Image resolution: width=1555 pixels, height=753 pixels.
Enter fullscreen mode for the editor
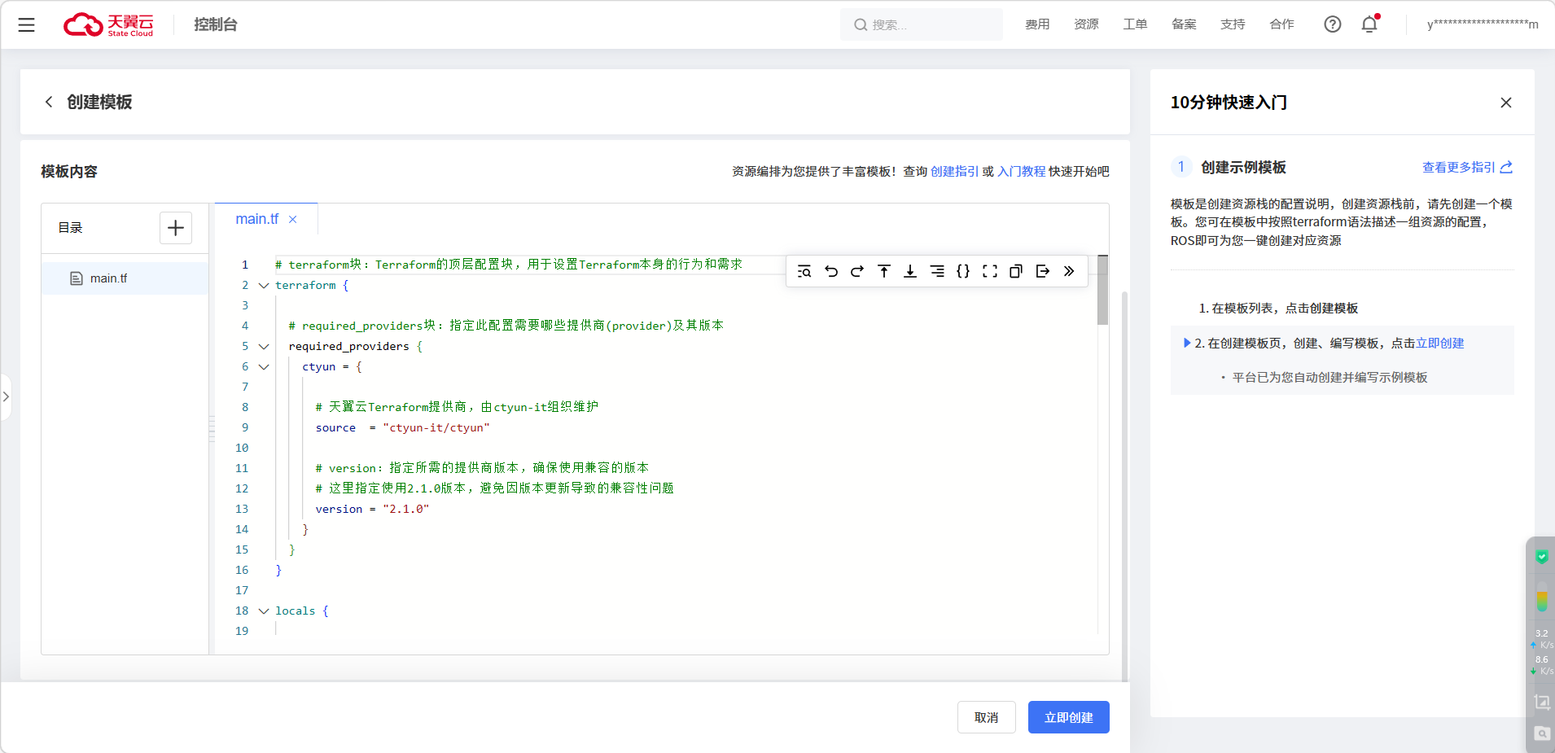tap(990, 271)
